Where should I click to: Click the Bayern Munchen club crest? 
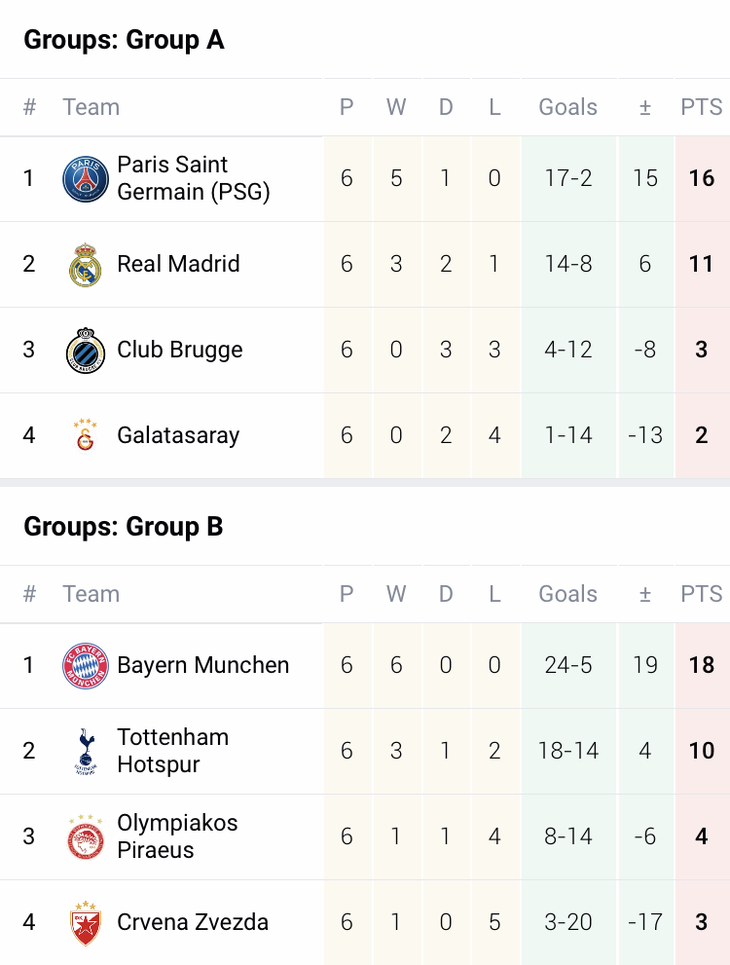(x=86, y=666)
